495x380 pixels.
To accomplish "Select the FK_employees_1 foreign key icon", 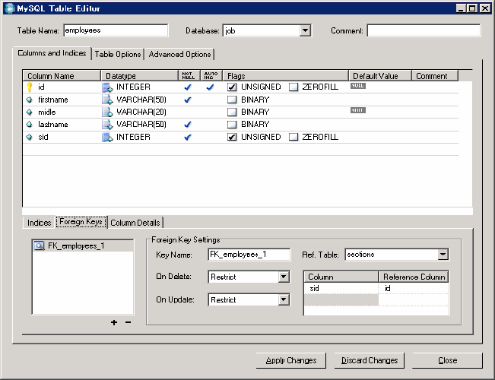I will pyautogui.click(x=38, y=247).
